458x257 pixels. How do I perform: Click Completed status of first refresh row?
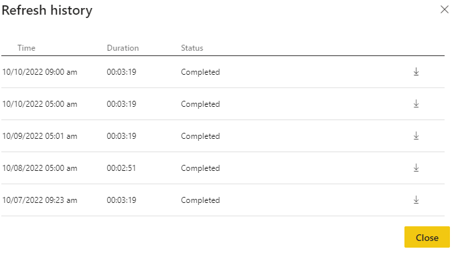point(200,72)
